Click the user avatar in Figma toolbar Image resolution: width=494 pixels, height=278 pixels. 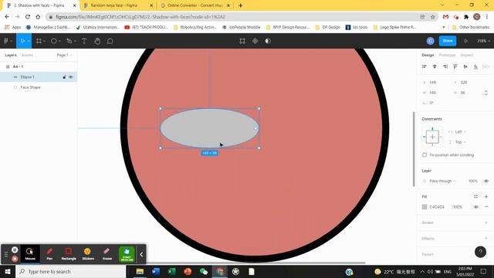point(430,41)
